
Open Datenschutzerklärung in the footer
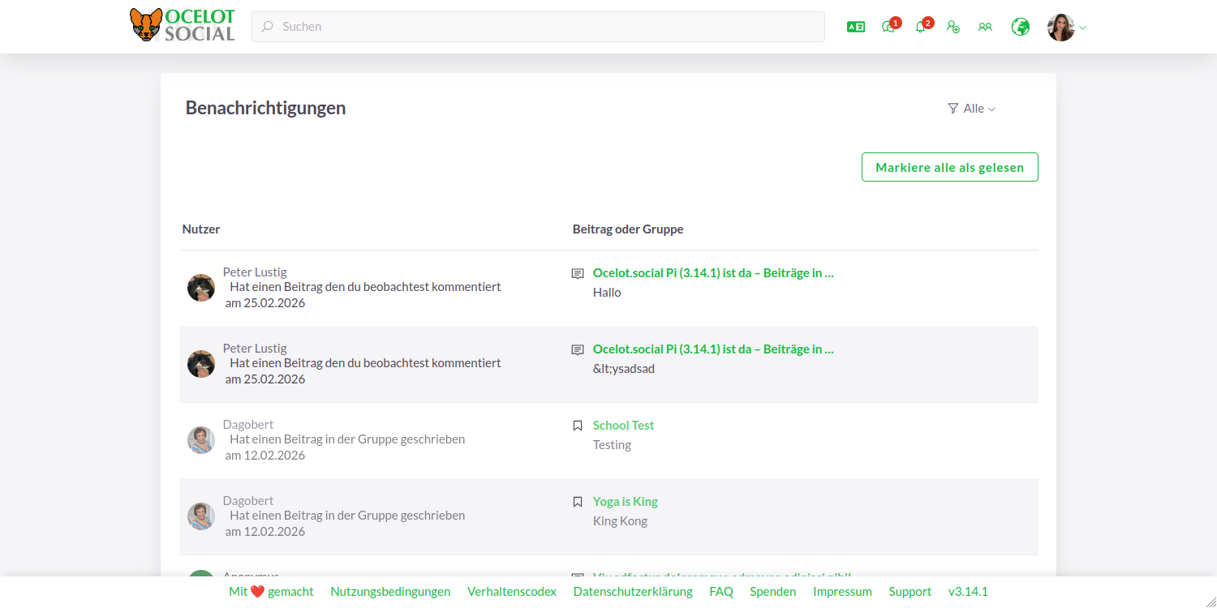pos(633,592)
